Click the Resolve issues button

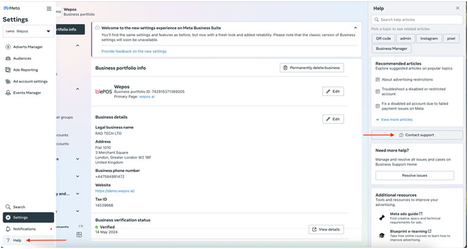414,175
